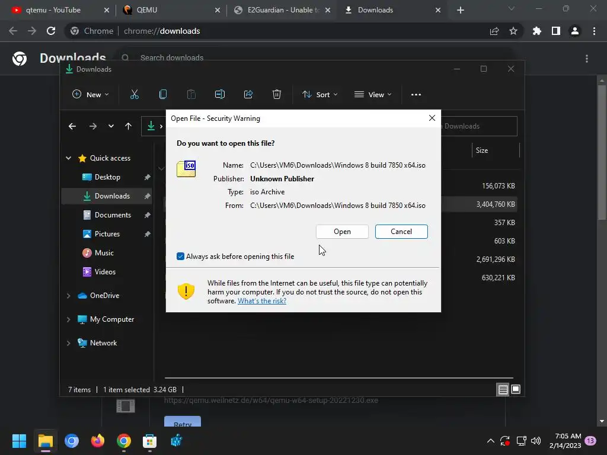Switch to the E2Guardian tab
The image size is (607, 455).
[277, 10]
